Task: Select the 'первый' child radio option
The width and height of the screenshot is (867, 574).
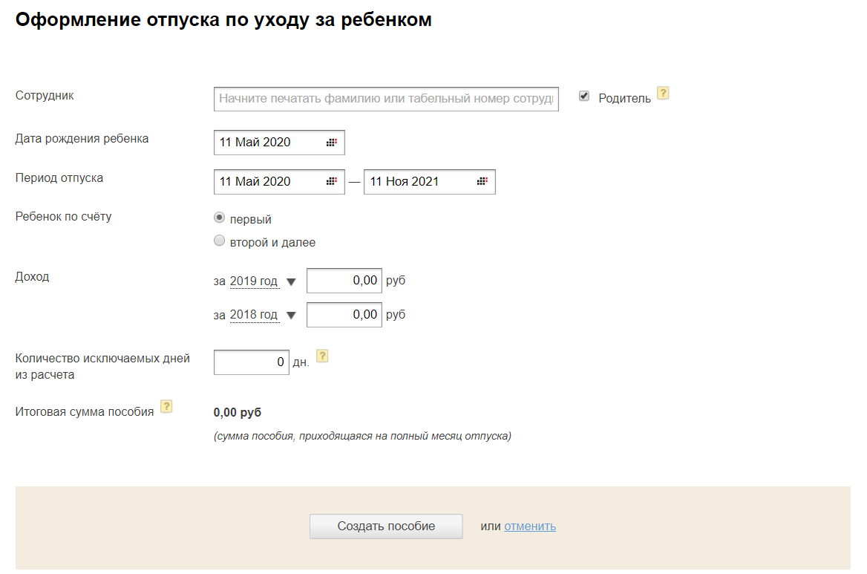Action: [219, 218]
